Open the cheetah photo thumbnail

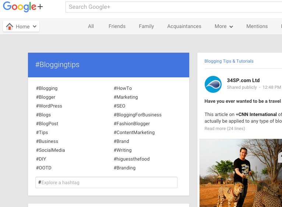(241, 173)
